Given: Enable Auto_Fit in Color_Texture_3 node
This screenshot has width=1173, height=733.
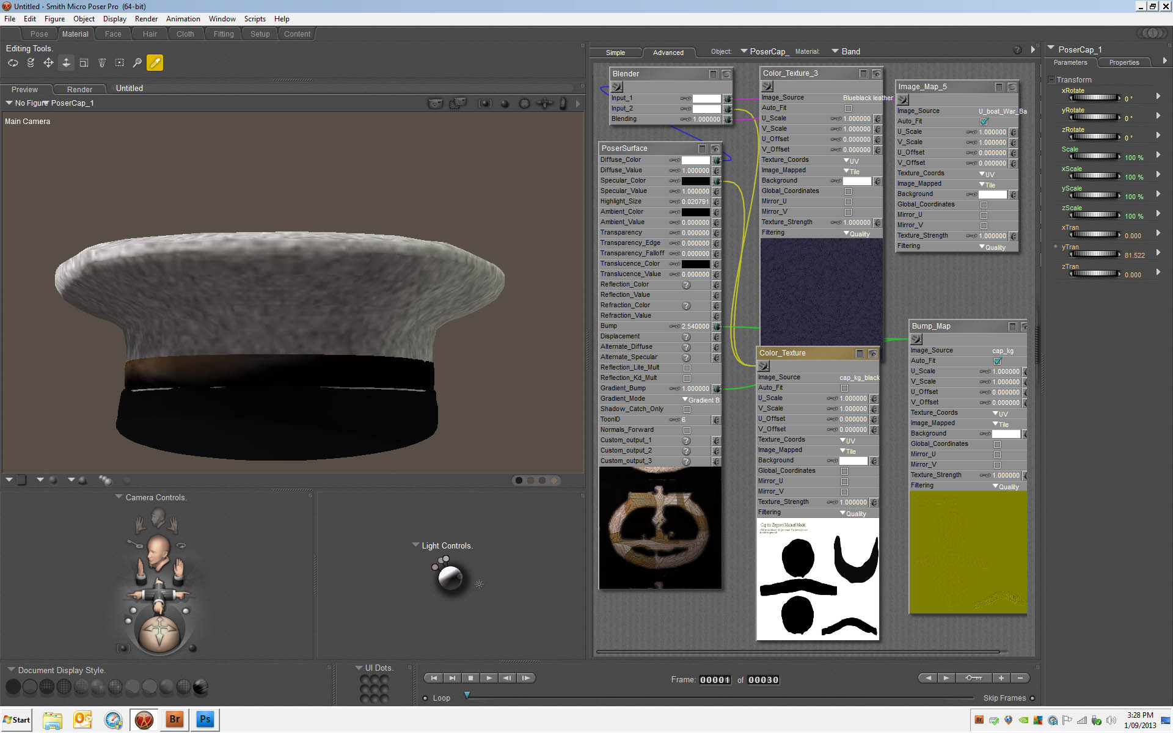Looking at the screenshot, I should click(x=848, y=108).
